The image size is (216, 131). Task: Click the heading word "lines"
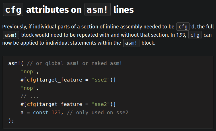pyautogui.click(x=124, y=10)
